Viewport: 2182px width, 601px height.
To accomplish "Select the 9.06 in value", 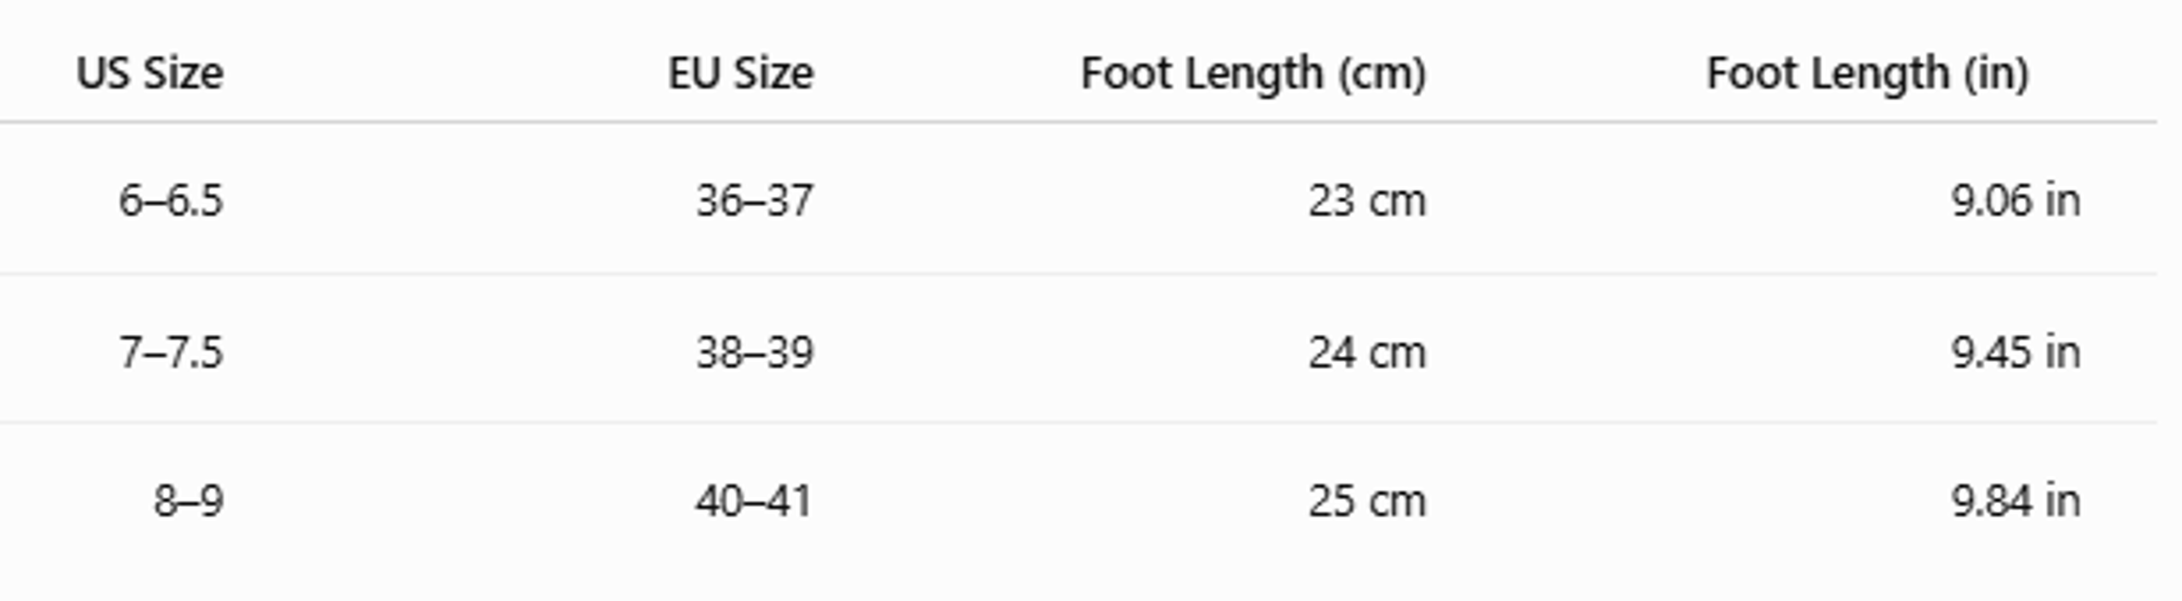I will coord(2016,201).
